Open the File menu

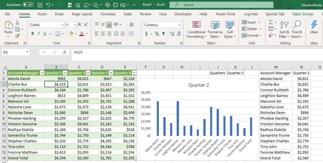coord(7,14)
